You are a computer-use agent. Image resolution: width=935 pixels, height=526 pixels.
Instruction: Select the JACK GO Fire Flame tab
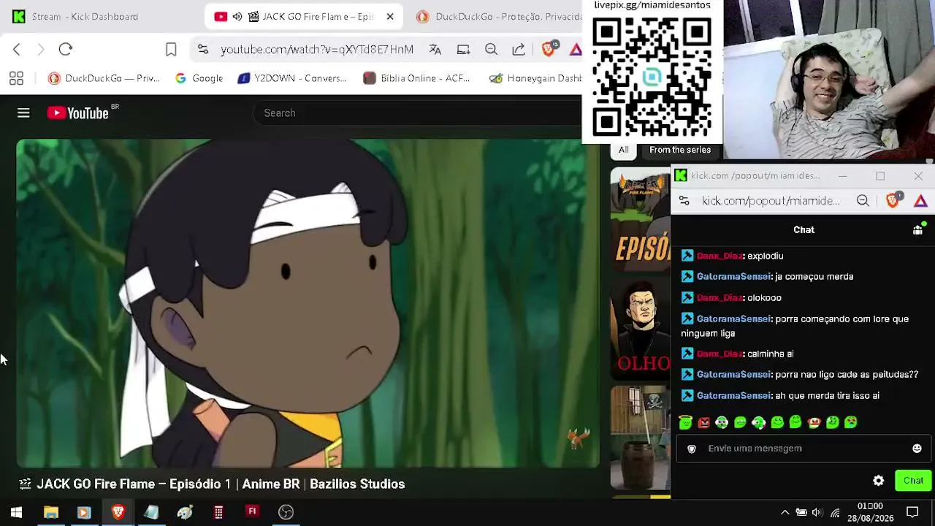(303, 16)
